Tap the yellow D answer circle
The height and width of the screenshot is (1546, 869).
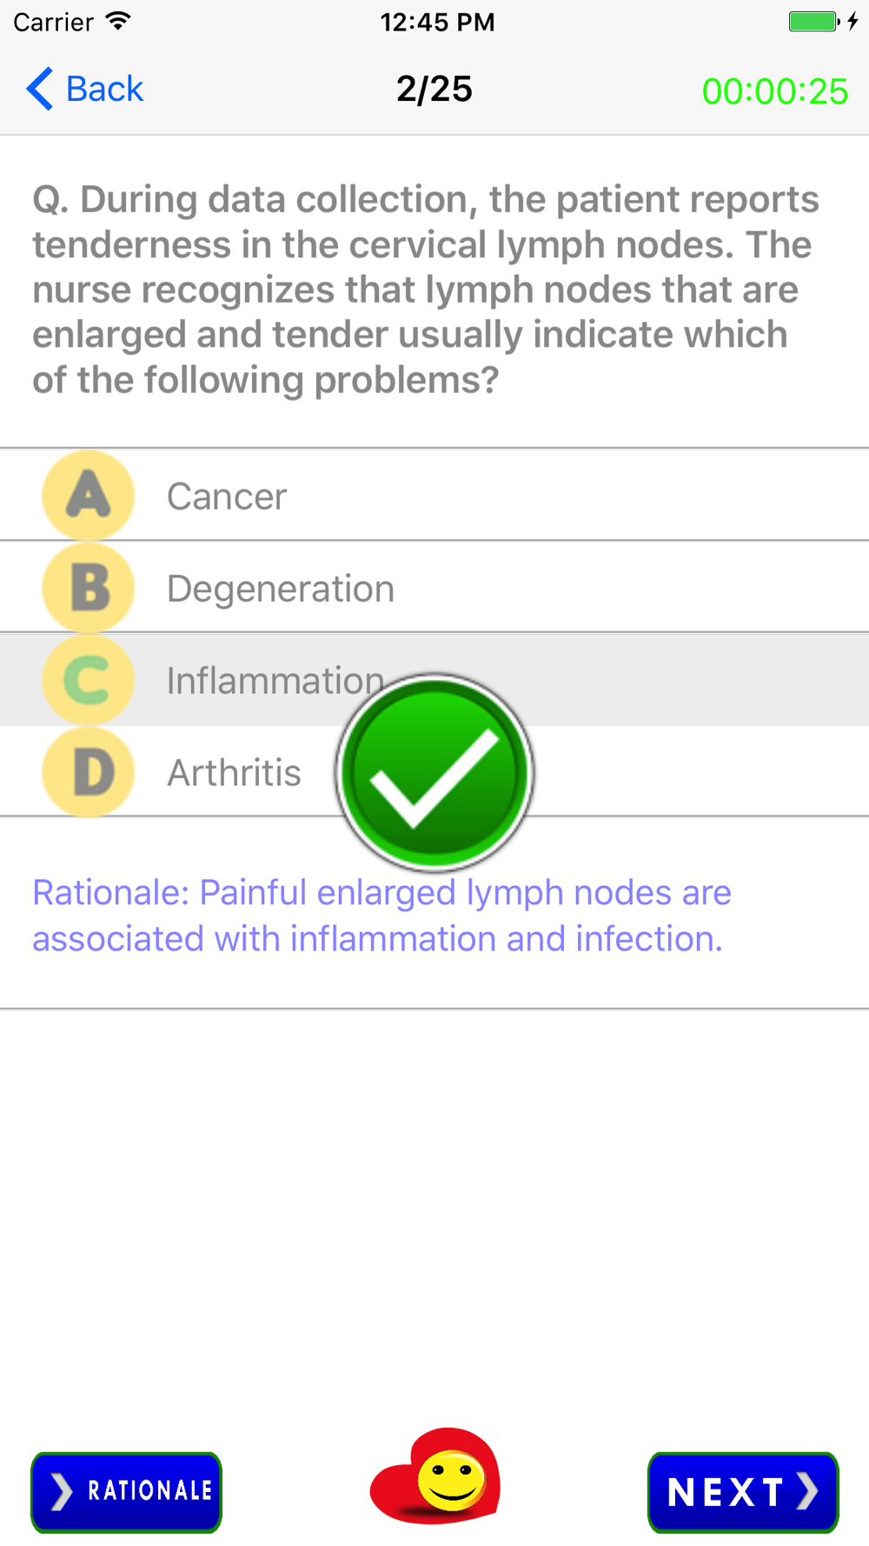pos(88,772)
